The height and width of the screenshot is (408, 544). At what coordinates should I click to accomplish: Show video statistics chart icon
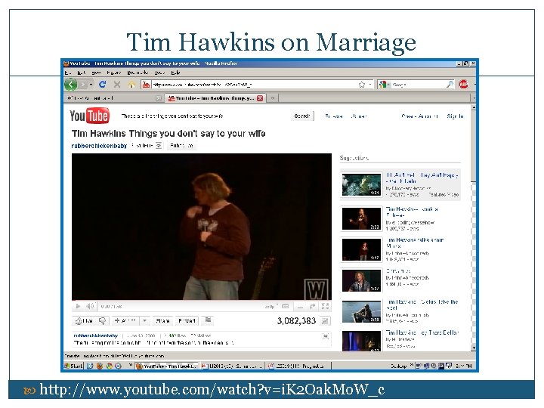point(325,321)
